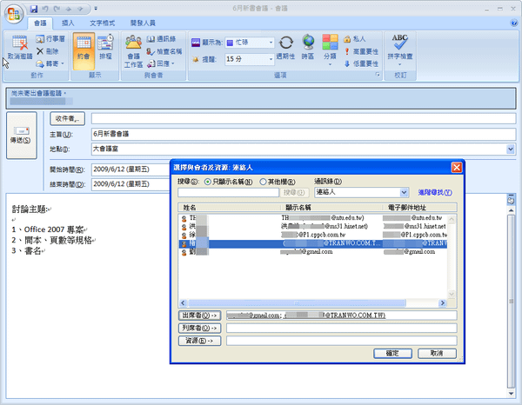Open options group dialog launcher
Image resolution: width=522 pixels, height=405 pixels.
(x=378, y=75)
